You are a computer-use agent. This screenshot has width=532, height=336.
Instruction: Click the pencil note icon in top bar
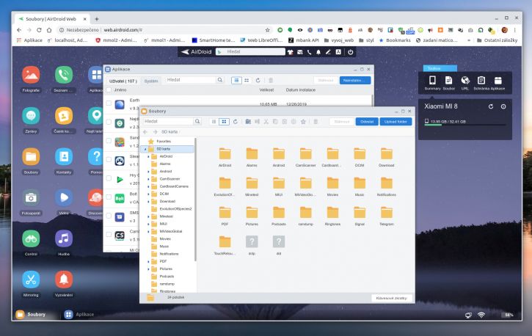point(328,52)
